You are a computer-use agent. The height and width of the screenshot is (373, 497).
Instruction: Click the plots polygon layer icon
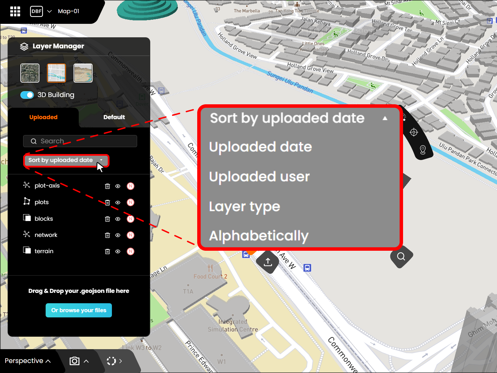pyautogui.click(x=27, y=201)
